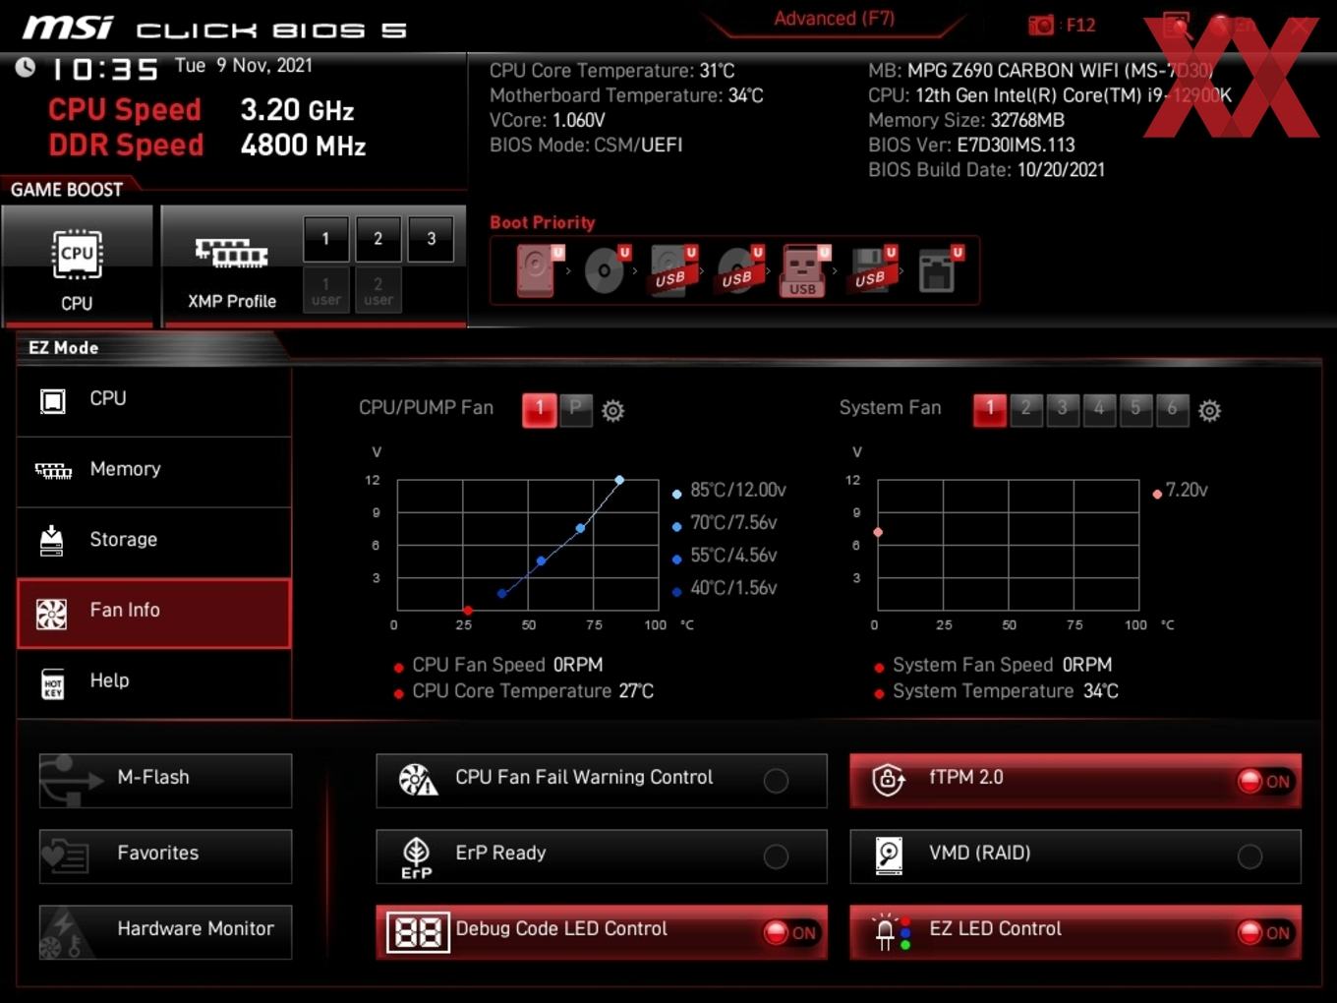Open System Fan settings gear
The width and height of the screenshot is (1337, 1003).
[x=1210, y=410]
